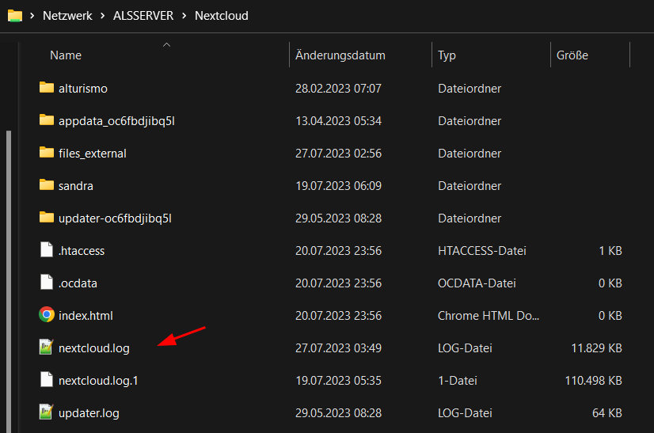Select the updater.log file name
Screen dimensions: 654x433
89,413
